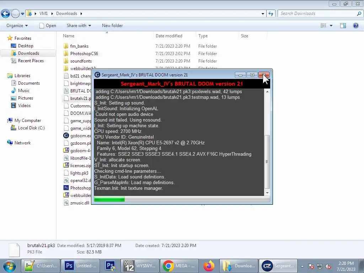Click New folder in the toolbar
The image size is (364, 273).
[x=112, y=26]
